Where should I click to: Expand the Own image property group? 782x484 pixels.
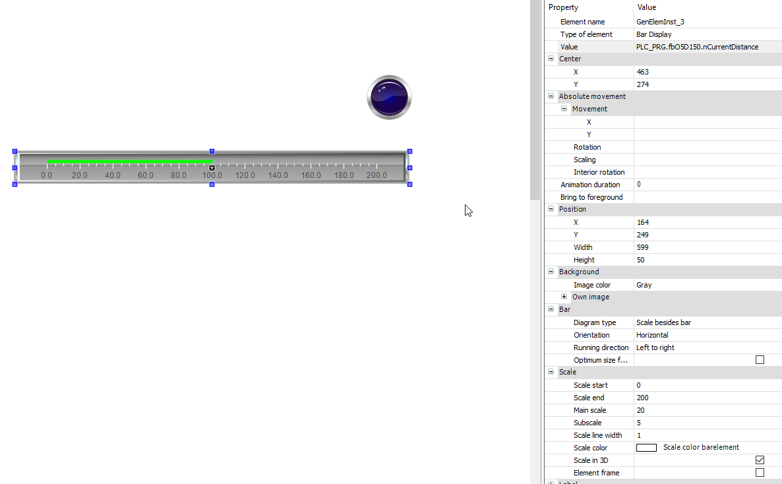click(564, 297)
